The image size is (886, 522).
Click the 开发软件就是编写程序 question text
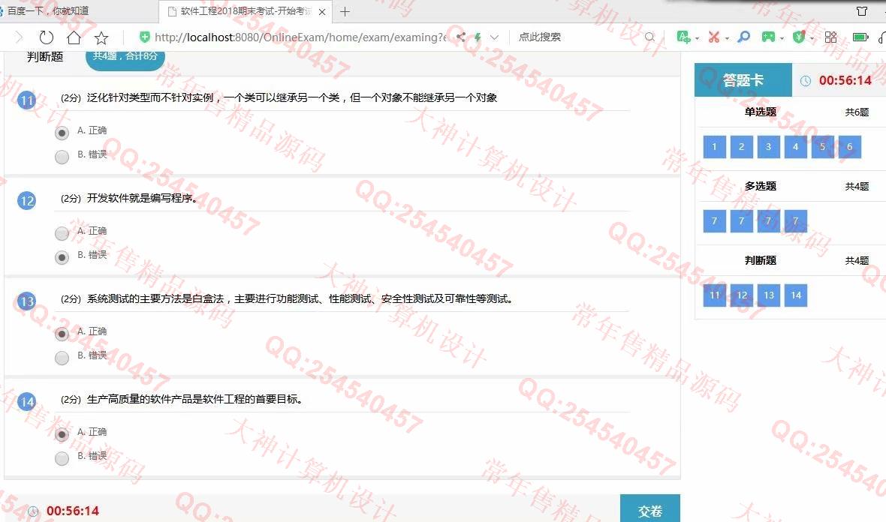(x=142, y=198)
